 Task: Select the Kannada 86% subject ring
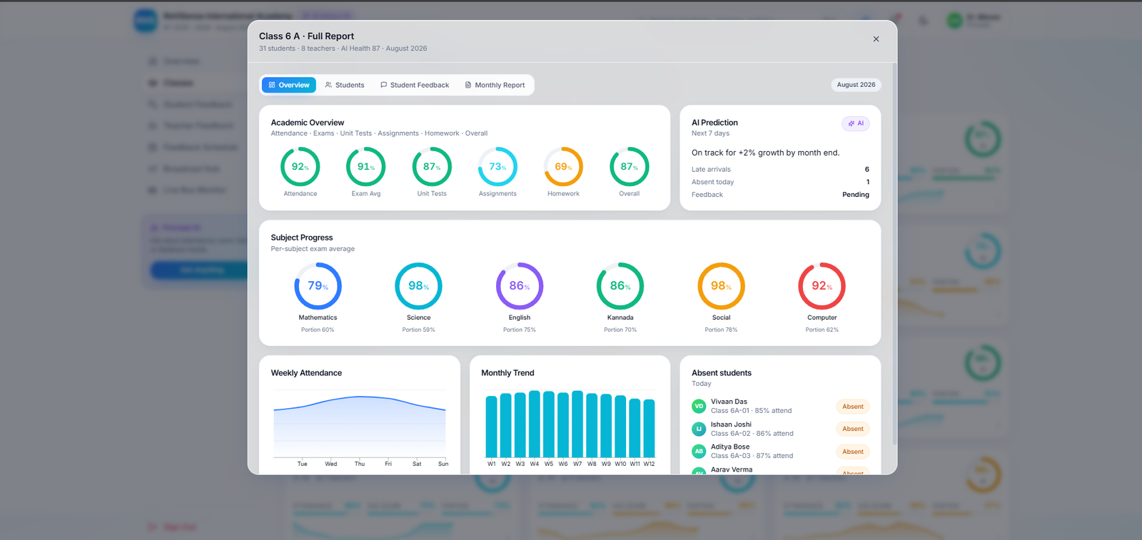pyautogui.click(x=620, y=286)
